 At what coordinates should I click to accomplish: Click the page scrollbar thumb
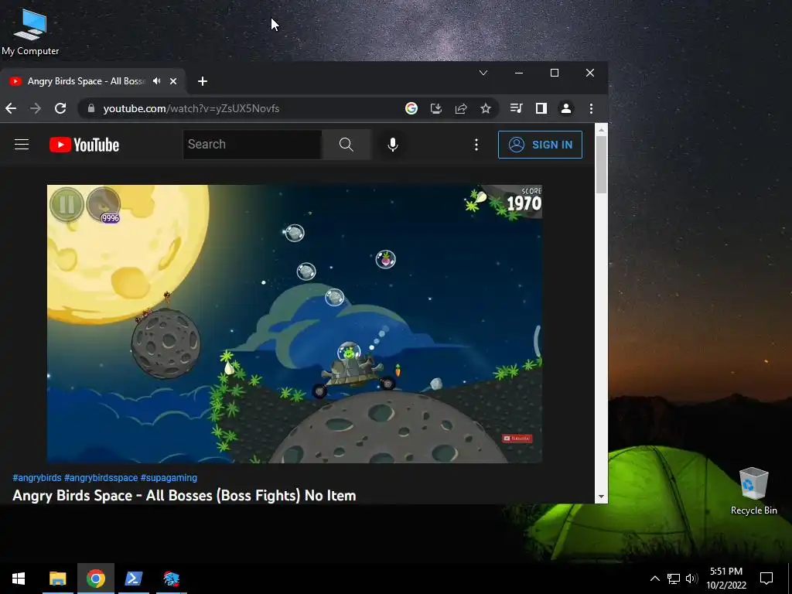[x=601, y=165]
